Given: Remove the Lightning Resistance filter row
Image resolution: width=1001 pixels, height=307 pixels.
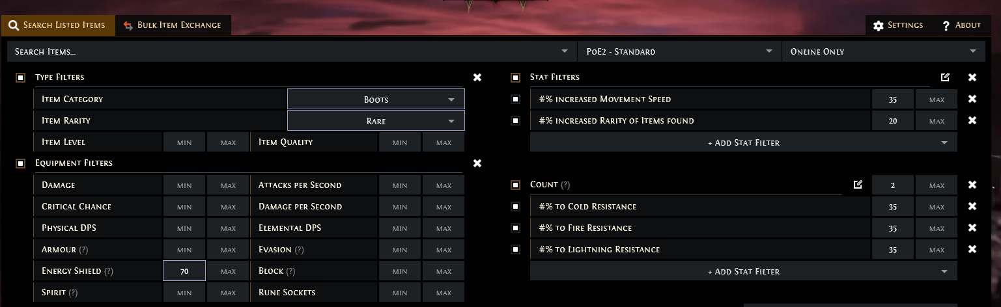Looking at the screenshot, I should 972,250.
